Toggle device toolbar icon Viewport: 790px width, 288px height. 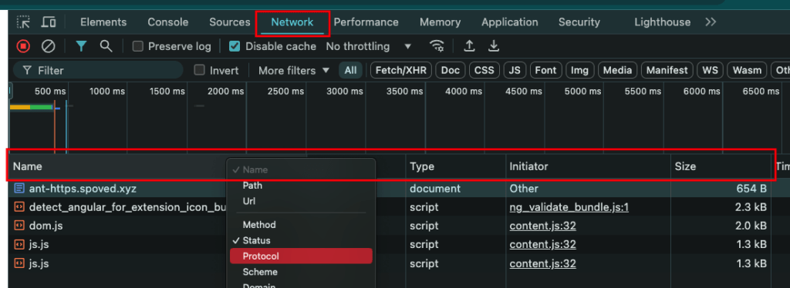coord(49,22)
